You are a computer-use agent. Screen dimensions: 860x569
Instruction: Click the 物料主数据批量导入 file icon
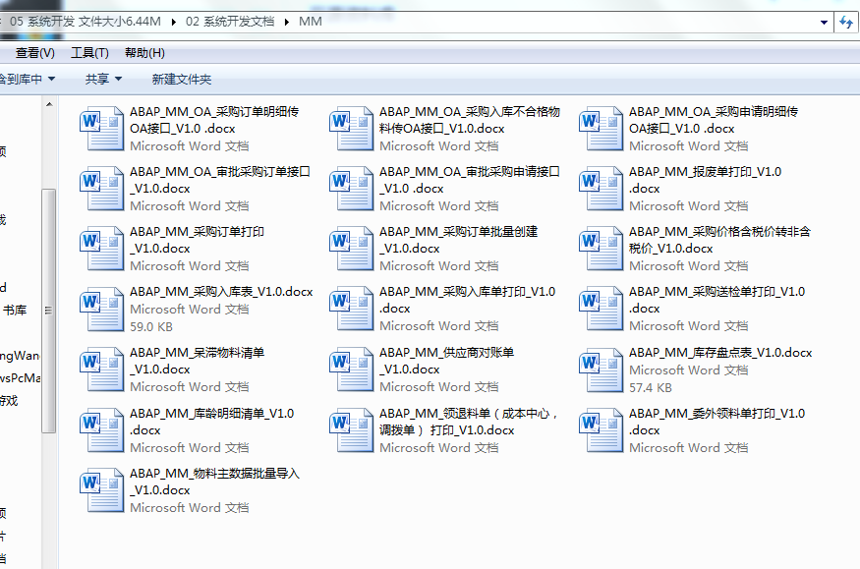point(101,489)
